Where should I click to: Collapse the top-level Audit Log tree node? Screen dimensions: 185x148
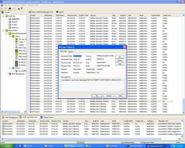[3, 16]
